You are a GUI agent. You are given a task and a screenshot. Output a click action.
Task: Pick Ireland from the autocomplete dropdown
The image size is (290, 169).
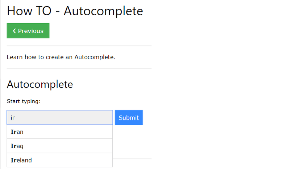(59, 160)
